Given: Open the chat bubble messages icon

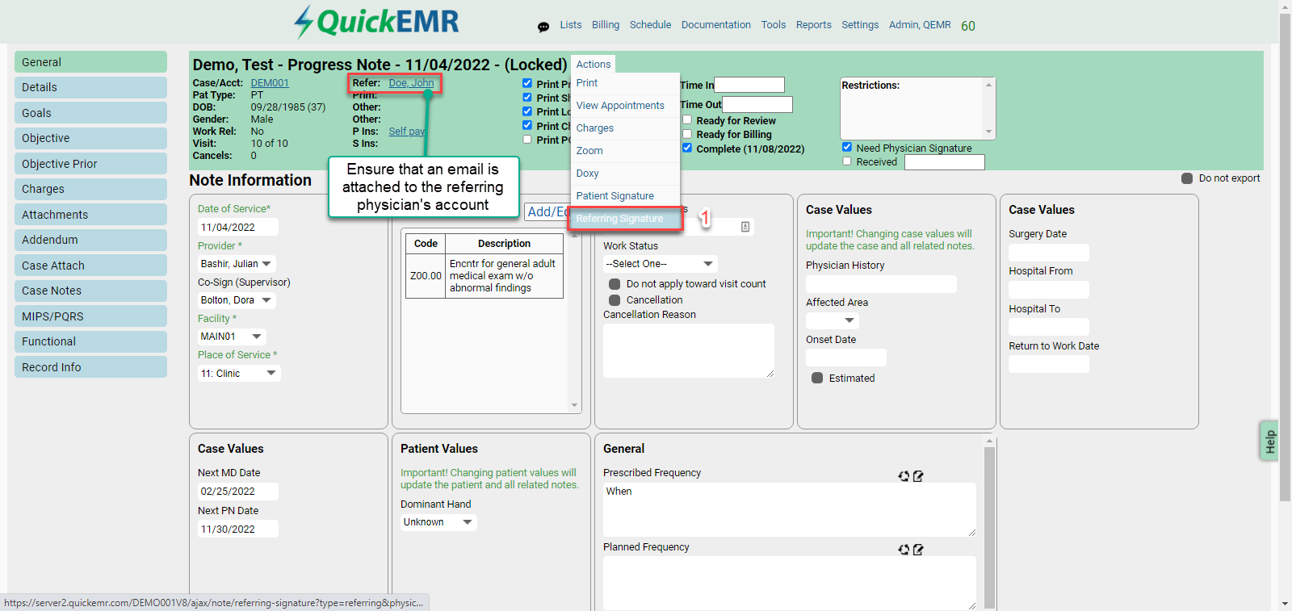Looking at the screenshot, I should (x=543, y=27).
